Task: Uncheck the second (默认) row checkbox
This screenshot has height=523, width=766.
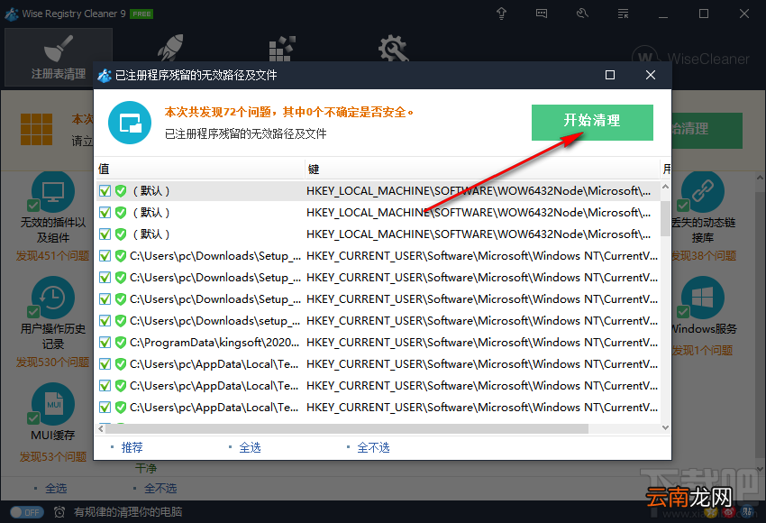Action: point(105,212)
